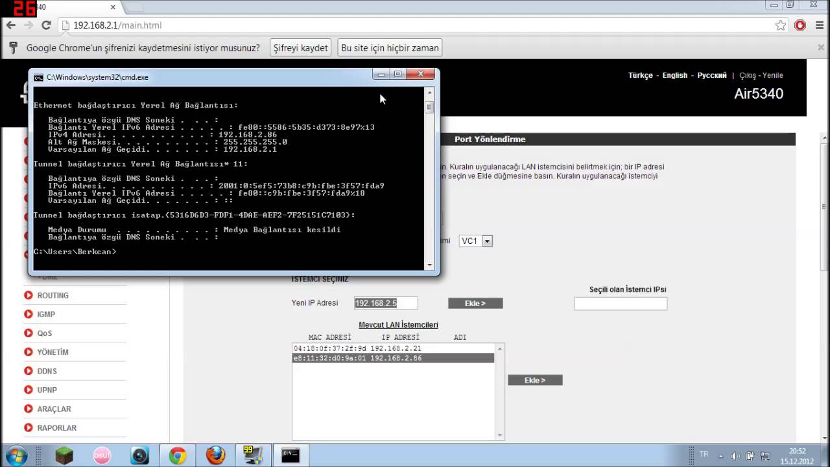Image resolution: width=830 pixels, height=467 pixels.
Task: Click Ekle beside the LAN clients list
Action: (x=535, y=380)
